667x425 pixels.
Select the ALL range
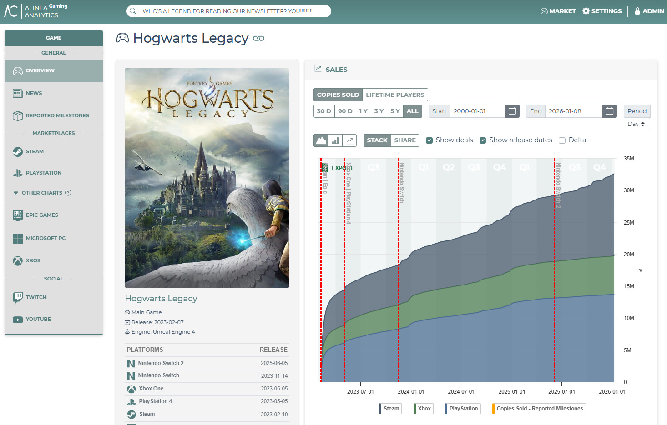pos(413,111)
